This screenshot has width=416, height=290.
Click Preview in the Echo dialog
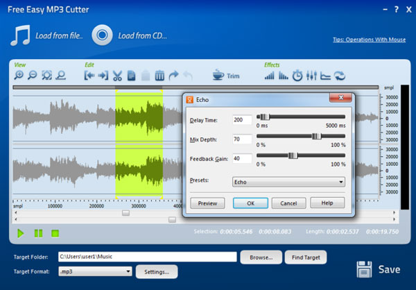coord(207,203)
